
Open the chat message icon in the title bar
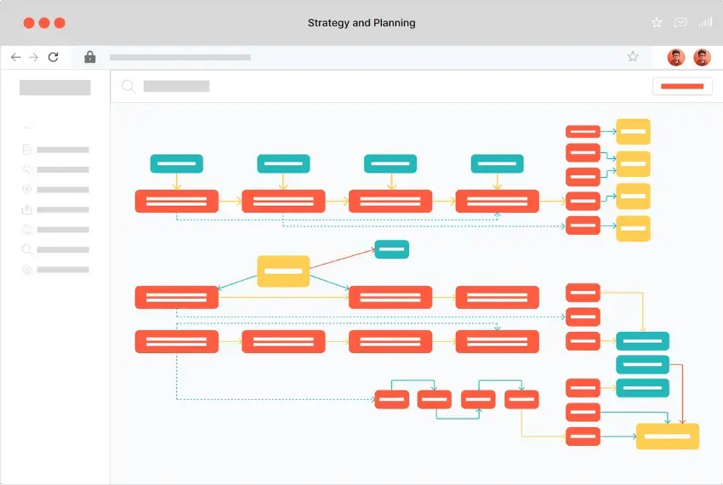(680, 23)
